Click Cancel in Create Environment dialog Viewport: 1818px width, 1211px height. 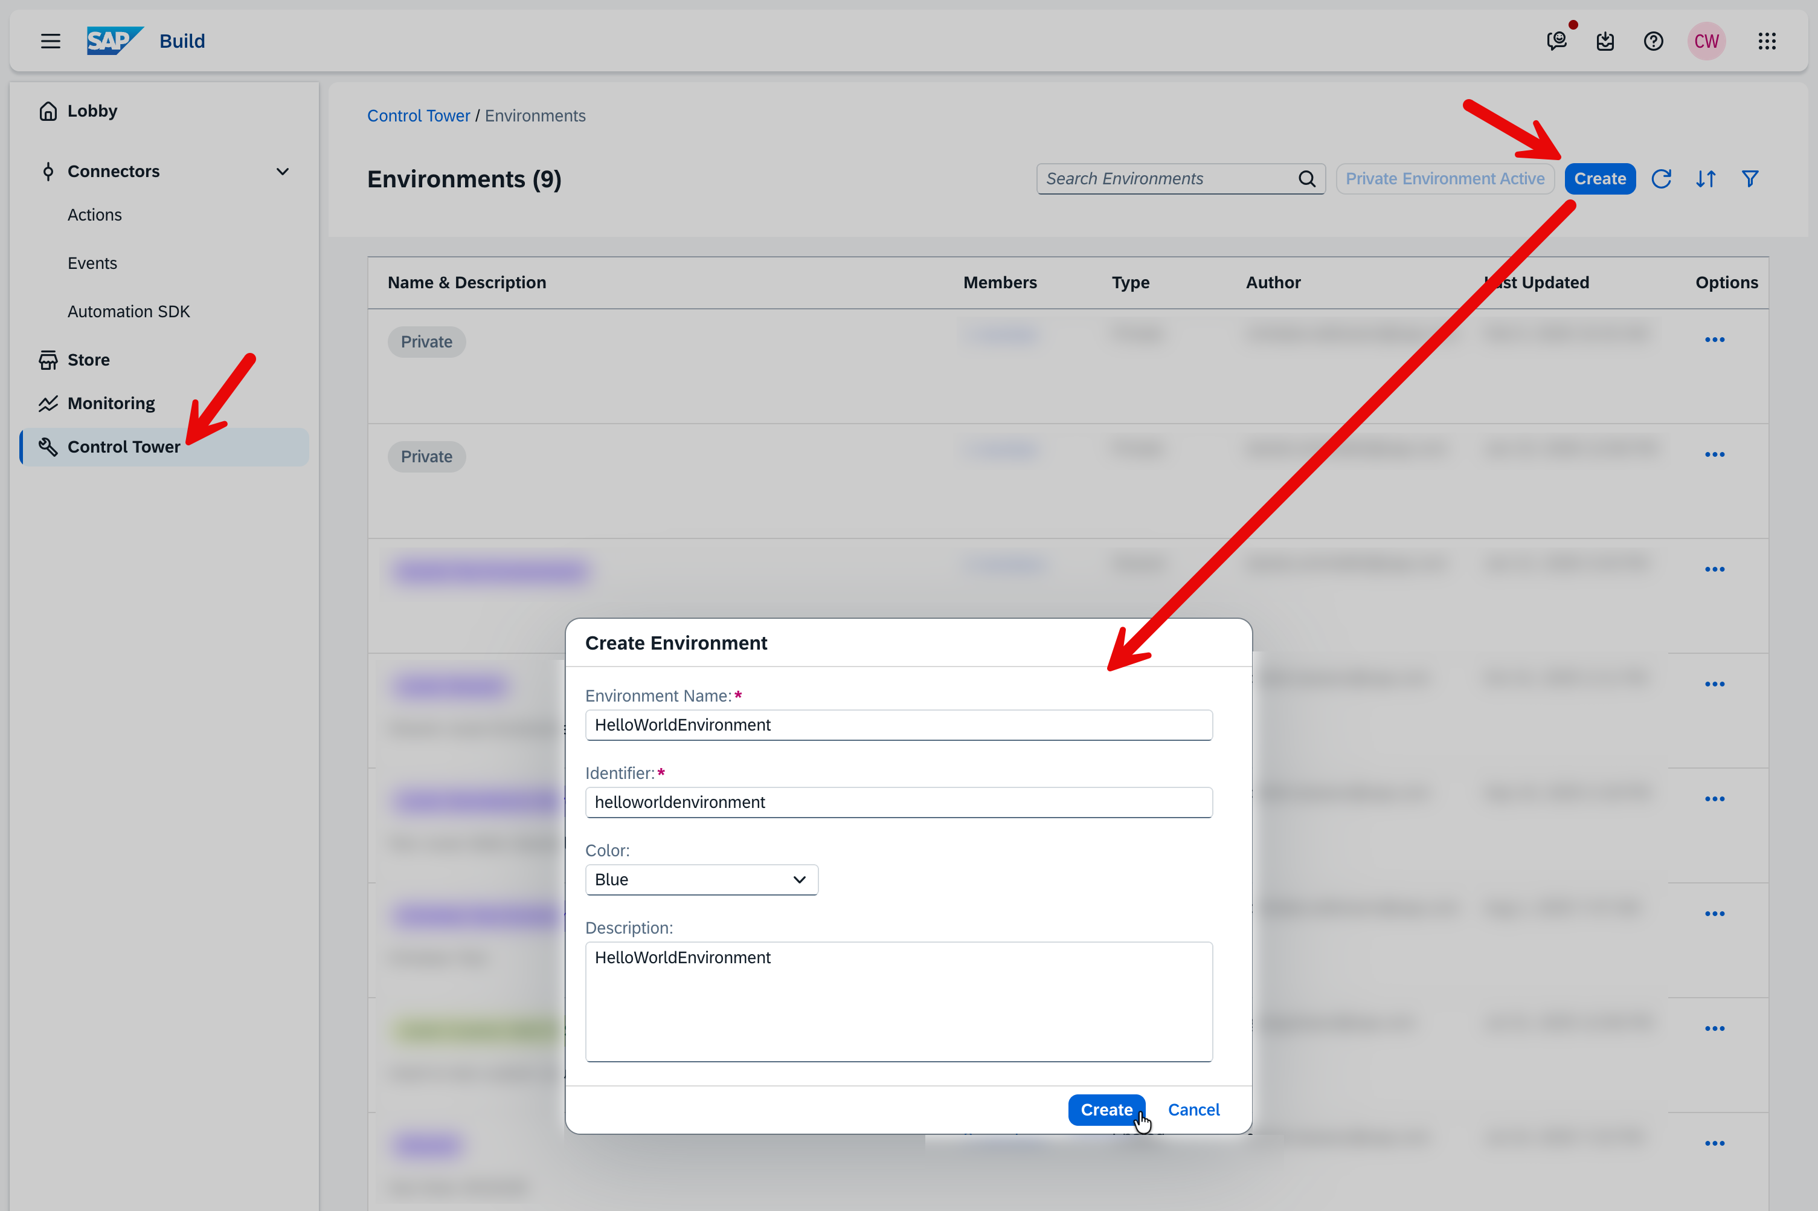(1193, 1110)
